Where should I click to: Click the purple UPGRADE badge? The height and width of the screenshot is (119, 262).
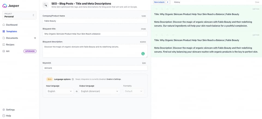click(x=30, y=51)
